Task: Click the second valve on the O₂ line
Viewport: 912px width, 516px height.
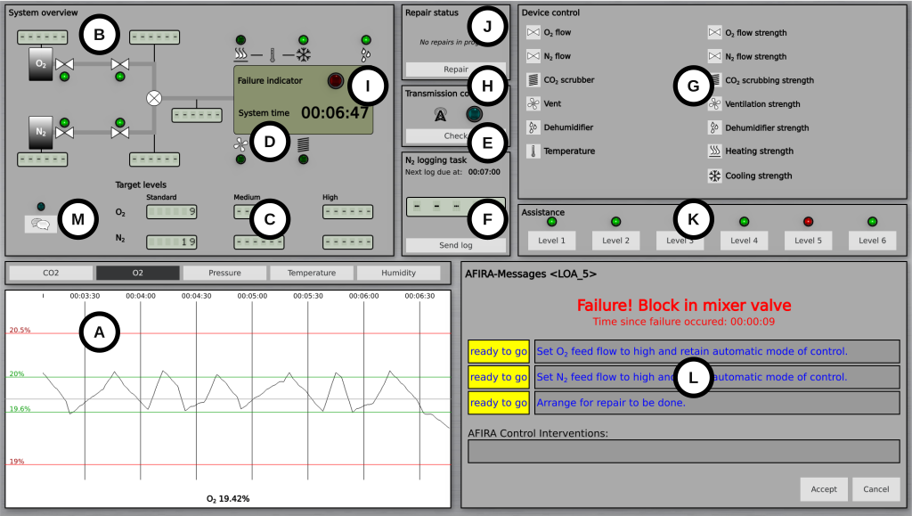Action: [x=120, y=64]
